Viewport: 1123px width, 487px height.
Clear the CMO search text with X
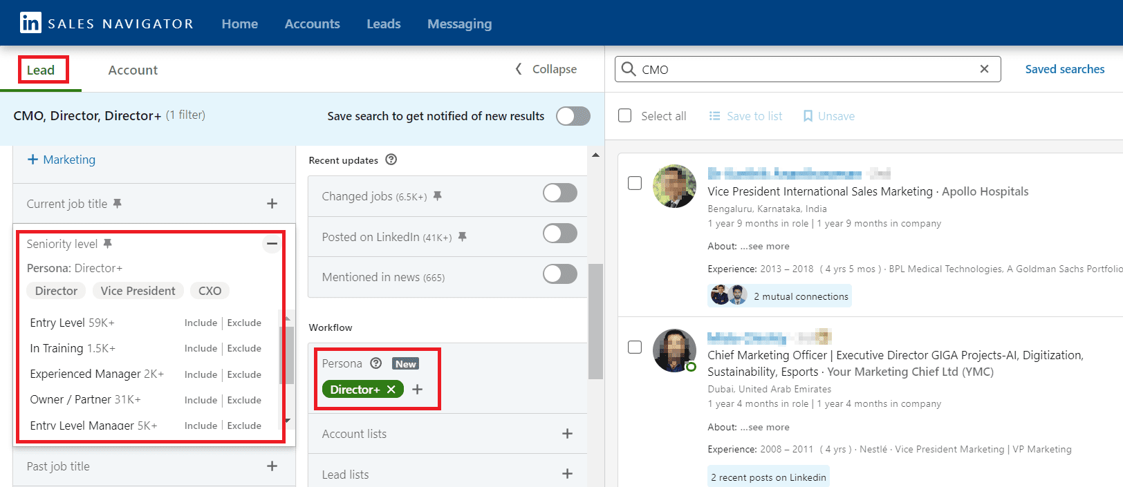984,69
